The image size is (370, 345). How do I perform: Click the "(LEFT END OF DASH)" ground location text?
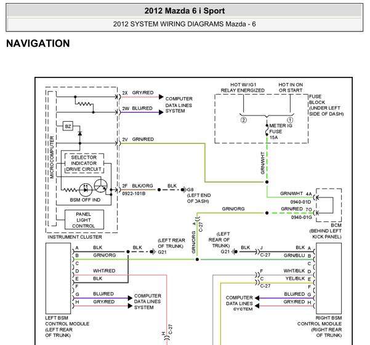[x=199, y=198]
